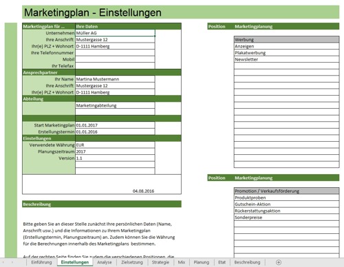The width and height of the screenshot is (344, 267).
Task: Select the Ihr Name cell Martina Mustermann
Action: (115, 79)
